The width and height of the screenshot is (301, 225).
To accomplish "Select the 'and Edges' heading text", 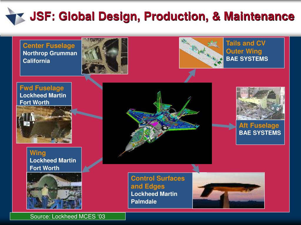I will tap(148, 186).
